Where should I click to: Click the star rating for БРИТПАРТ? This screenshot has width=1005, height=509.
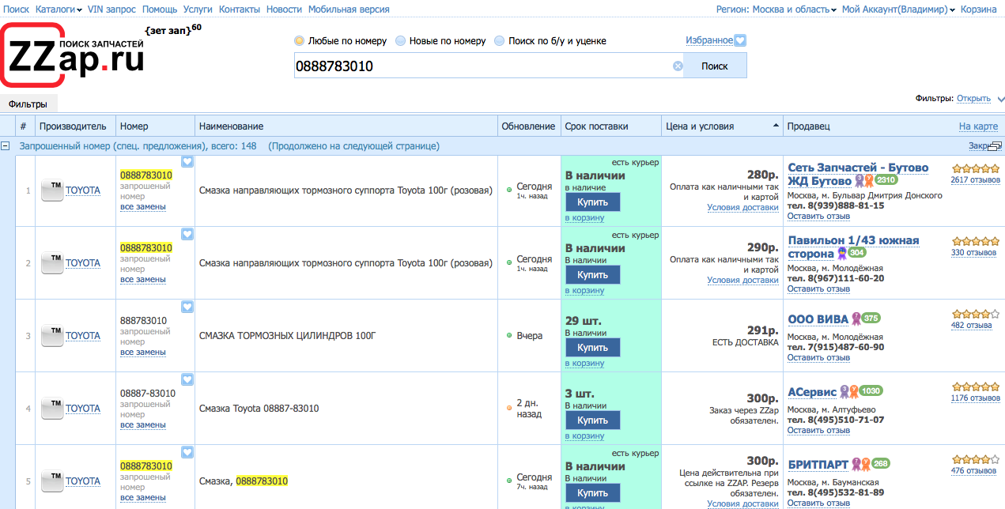(x=975, y=459)
